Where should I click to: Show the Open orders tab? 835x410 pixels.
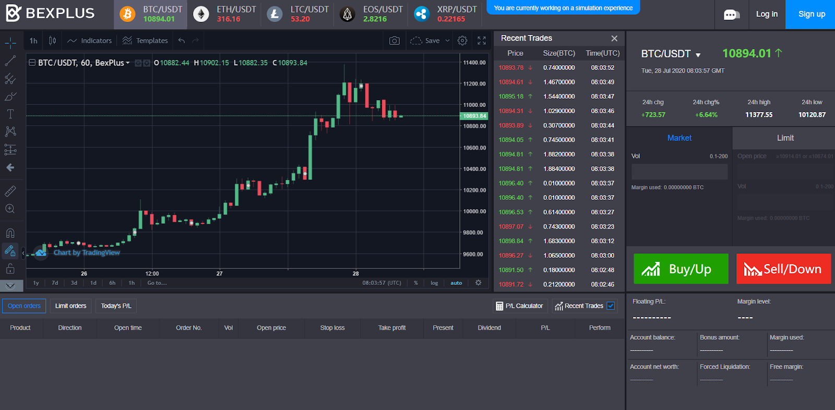(x=24, y=306)
